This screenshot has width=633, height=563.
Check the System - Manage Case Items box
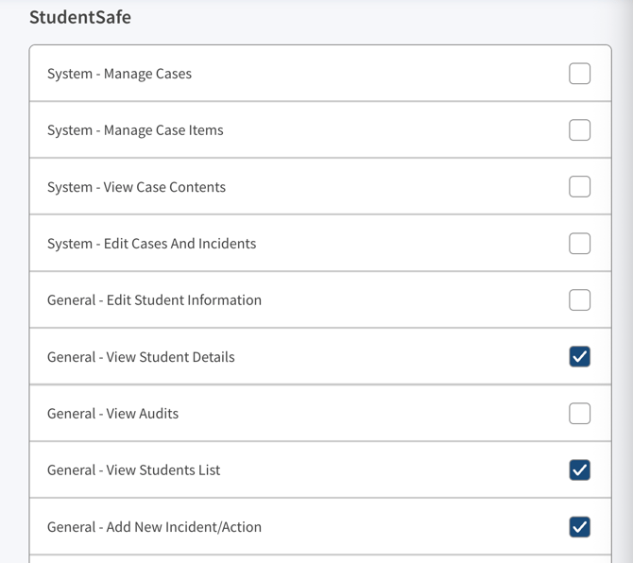580,130
